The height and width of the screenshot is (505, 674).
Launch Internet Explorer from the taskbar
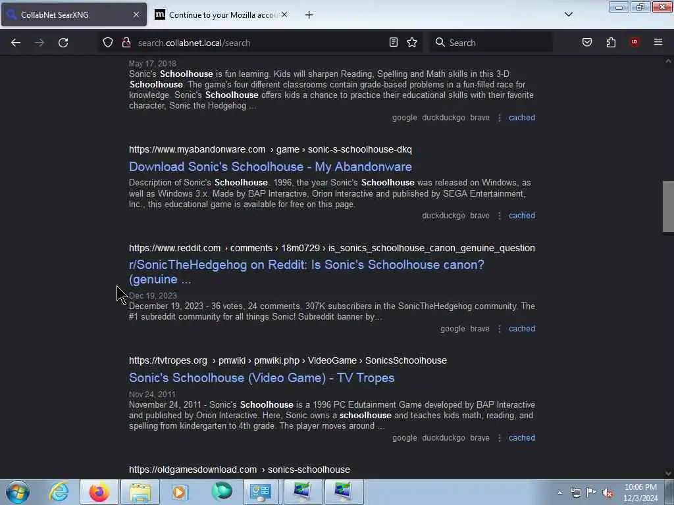pyautogui.click(x=59, y=492)
